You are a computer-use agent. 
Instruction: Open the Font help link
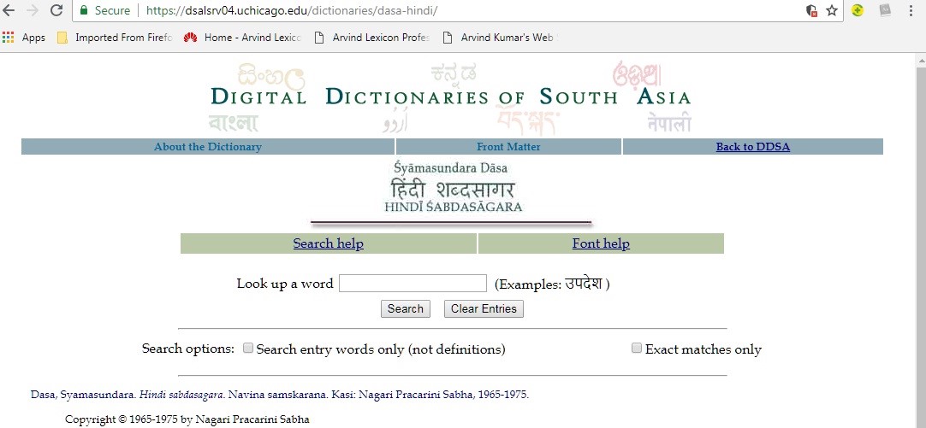point(601,243)
